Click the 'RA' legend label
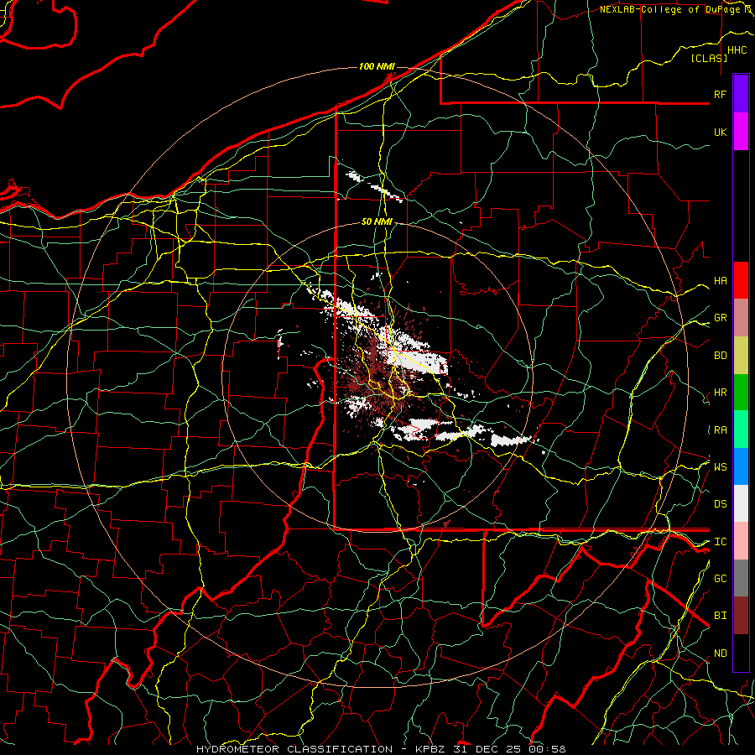The height and width of the screenshot is (755, 755). coord(720,430)
